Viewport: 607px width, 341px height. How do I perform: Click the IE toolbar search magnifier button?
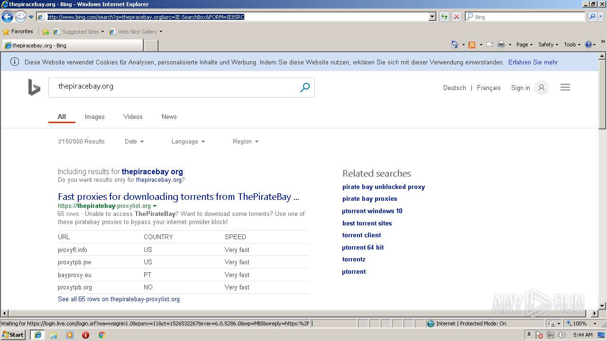(592, 17)
